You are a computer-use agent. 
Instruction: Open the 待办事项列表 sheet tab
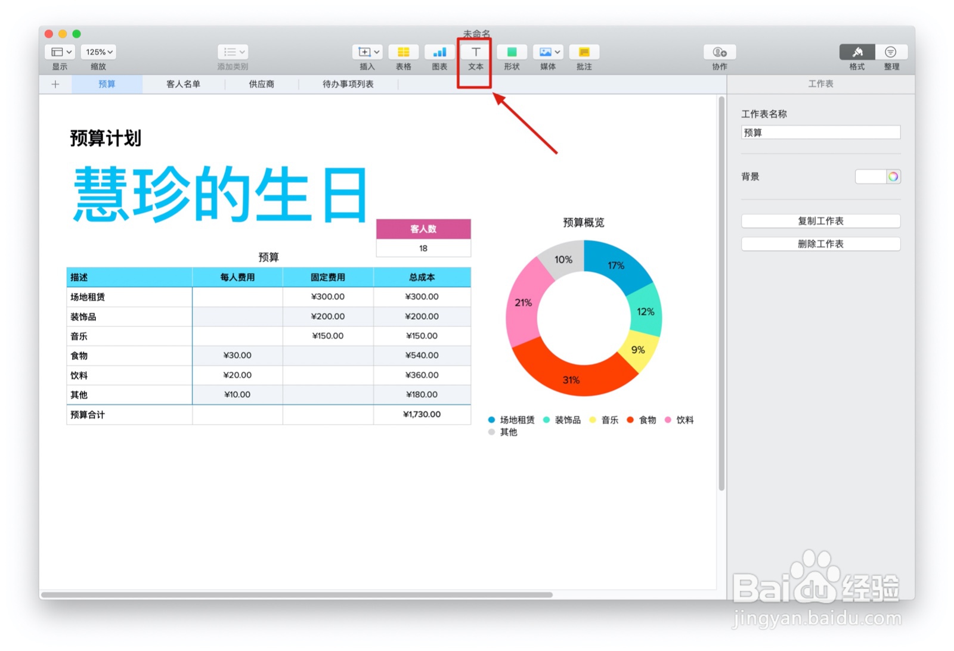348,84
